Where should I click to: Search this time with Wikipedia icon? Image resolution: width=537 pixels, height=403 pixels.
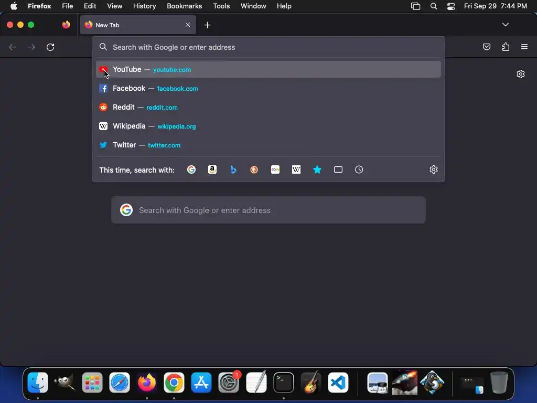pyautogui.click(x=296, y=169)
